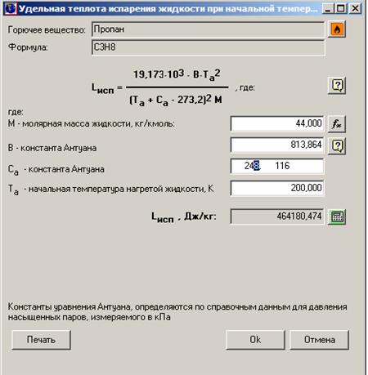Click the initial temperature field 200,000

(x=277, y=188)
